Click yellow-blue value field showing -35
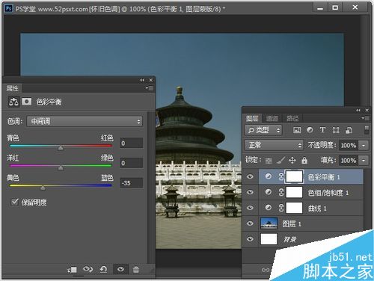This screenshot has width=374, height=281. click(132, 183)
